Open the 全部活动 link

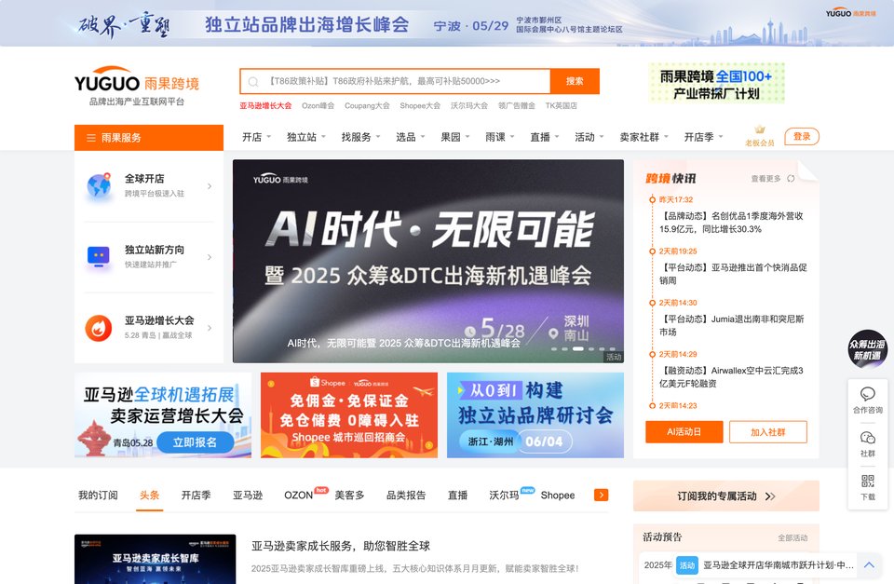pyautogui.click(x=792, y=537)
